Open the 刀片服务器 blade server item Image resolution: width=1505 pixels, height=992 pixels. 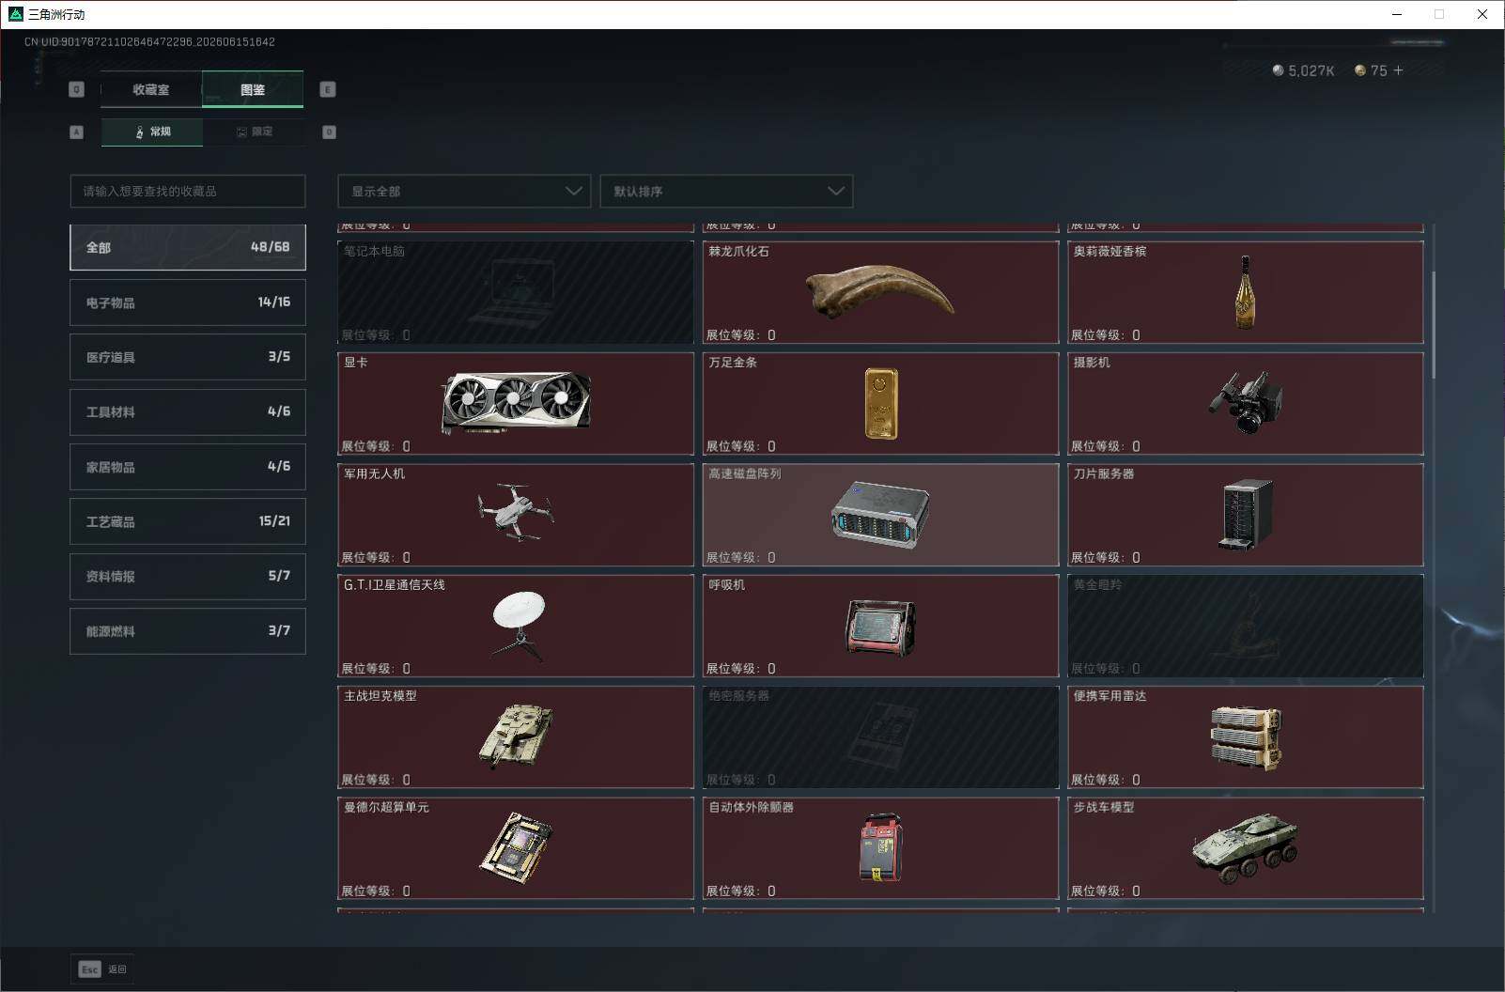click(1246, 515)
